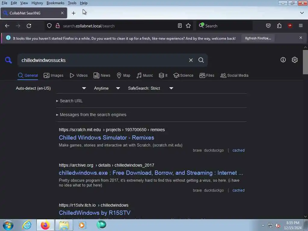Image resolution: width=308 pixels, height=231 pixels.
Task: Open chilledwindows.exe archive.org result link
Action: (151, 173)
